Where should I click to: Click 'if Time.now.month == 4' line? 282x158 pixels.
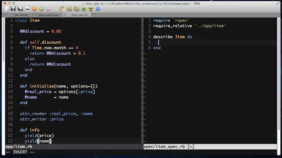pos(52,48)
